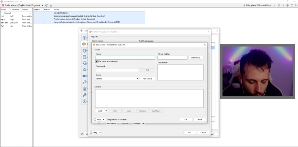Toggle the Use name as command checkbox
Viewport: 298px width, 147px height.
(97, 61)
